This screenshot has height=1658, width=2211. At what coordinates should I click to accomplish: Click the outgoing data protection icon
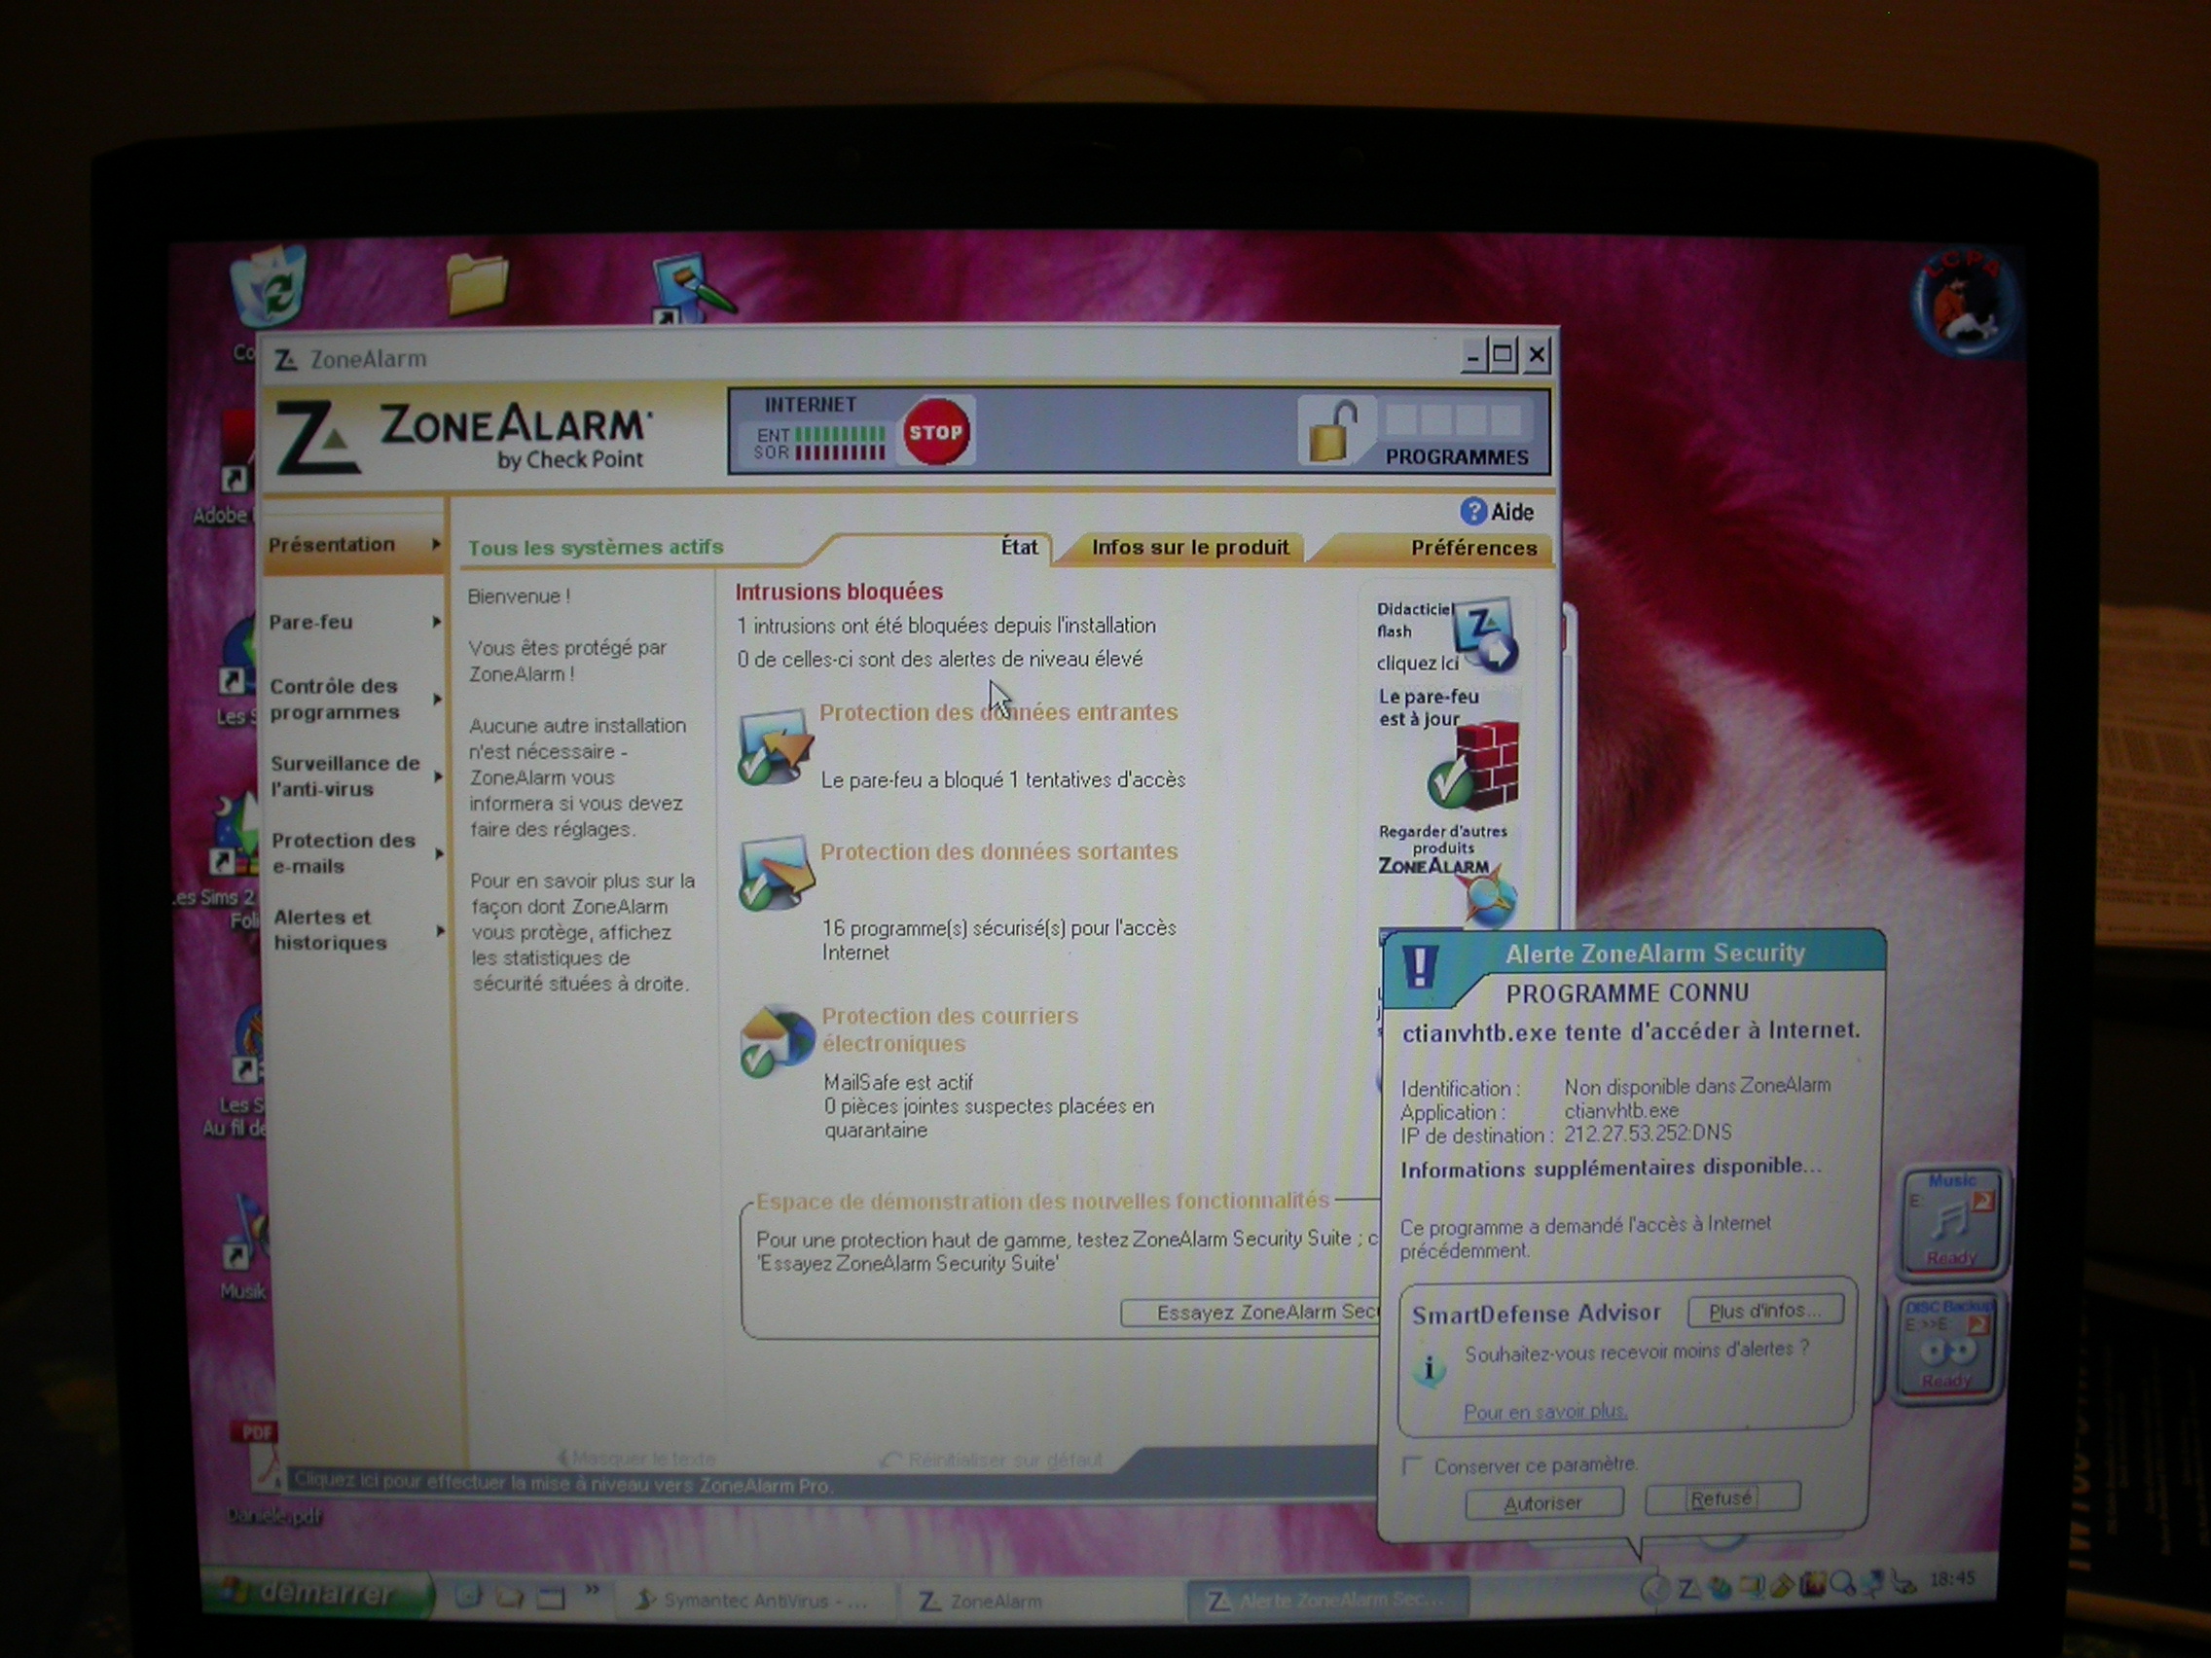(x=776, y=873)
